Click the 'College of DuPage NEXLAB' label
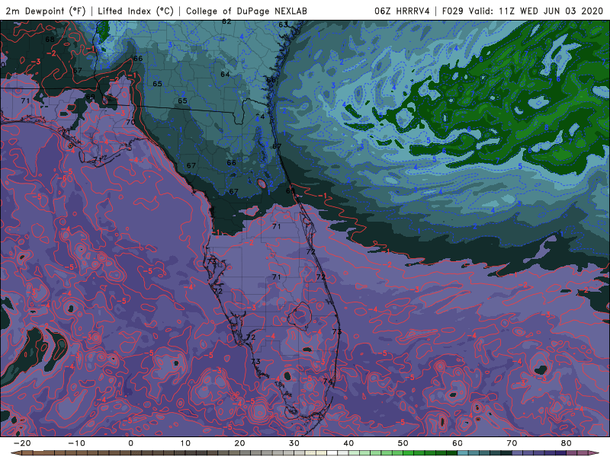This screenshot has width=610, height=457. pyautogui.click(x=246, y=11)
